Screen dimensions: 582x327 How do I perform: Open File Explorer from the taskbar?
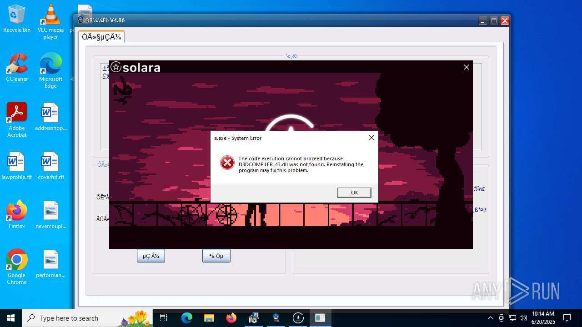[x=209, y=318]
